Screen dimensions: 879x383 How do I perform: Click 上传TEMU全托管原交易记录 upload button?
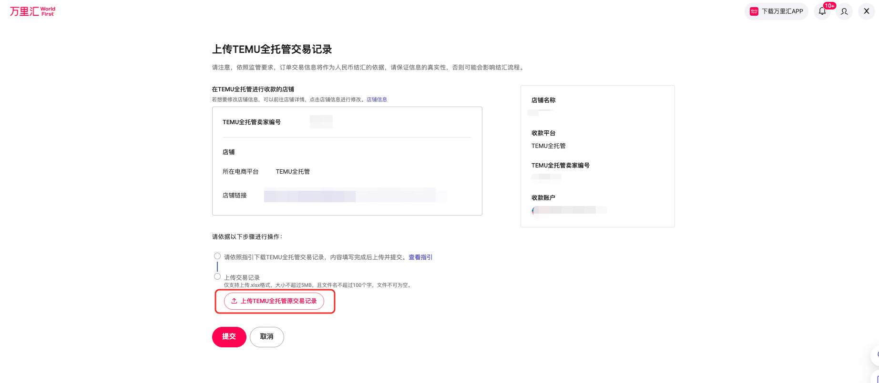274,301
